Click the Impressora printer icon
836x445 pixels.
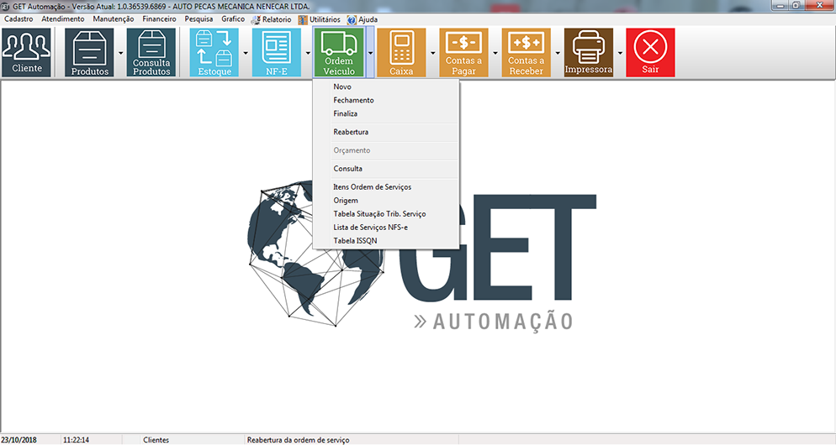(588, 52)
